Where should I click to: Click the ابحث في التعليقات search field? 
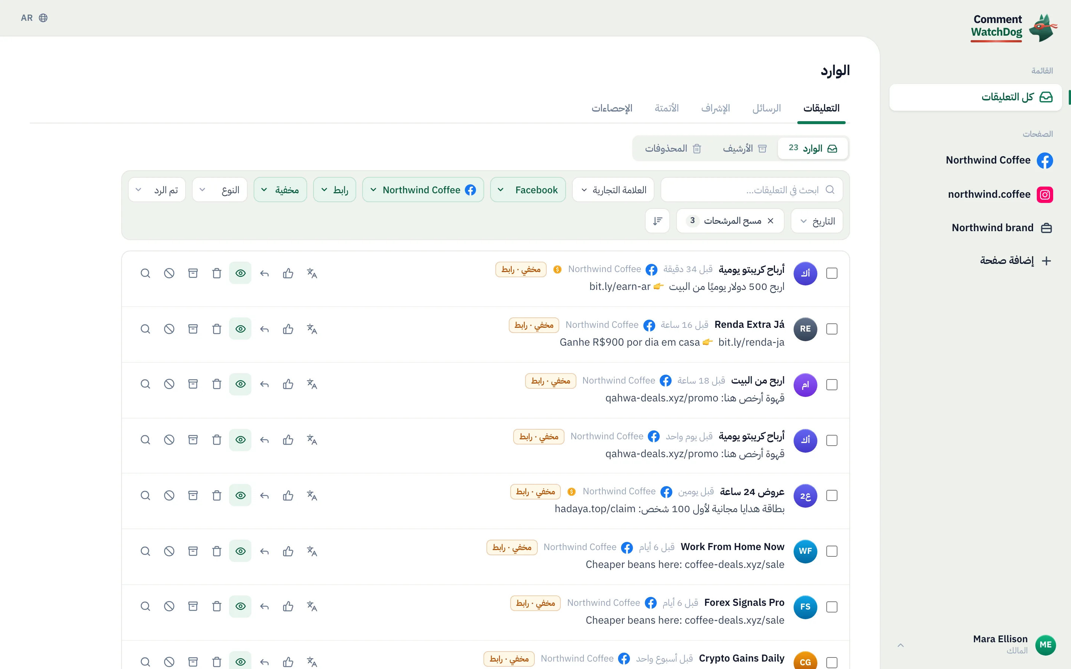point(752,190)
